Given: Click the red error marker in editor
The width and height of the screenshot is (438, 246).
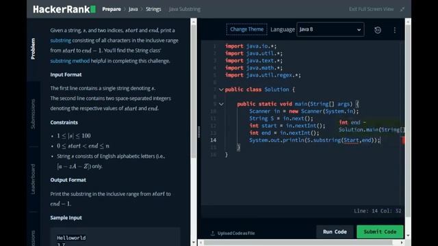Looking at the screenshot, I should [x=403, y=140].
